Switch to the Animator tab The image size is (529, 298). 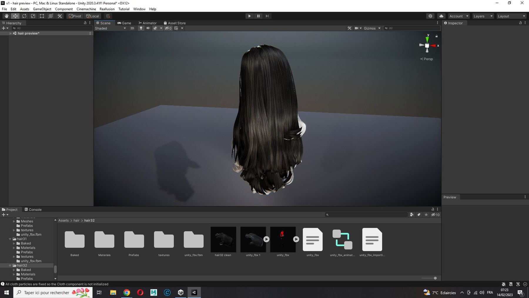coord(148,23)
